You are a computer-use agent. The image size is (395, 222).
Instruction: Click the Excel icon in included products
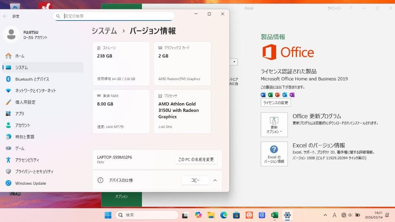[x=270, y=95]
